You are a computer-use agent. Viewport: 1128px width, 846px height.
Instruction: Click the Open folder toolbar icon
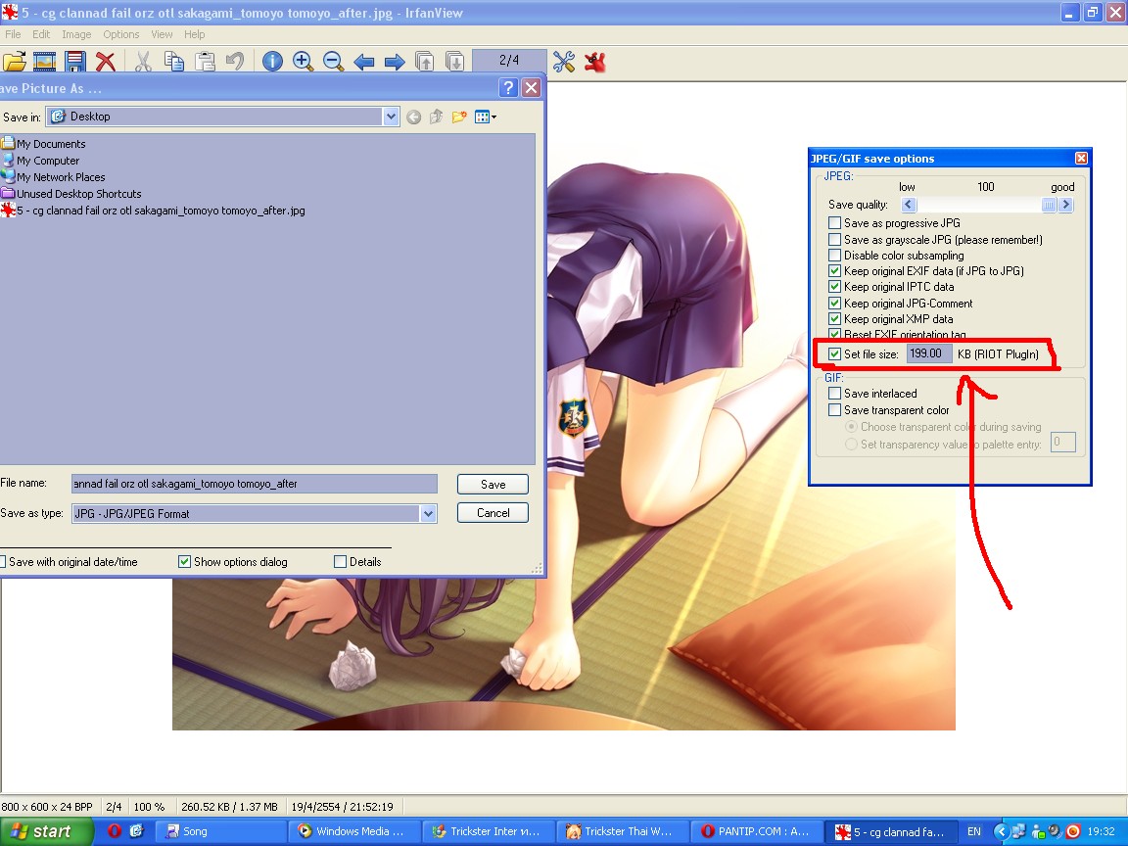click(x=14, y=62)
